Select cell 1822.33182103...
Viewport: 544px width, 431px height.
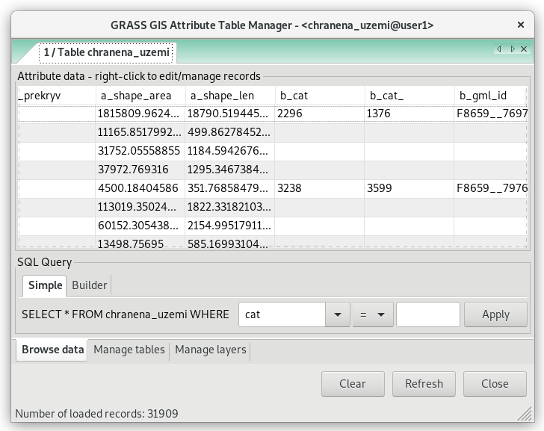coord(229,208)
